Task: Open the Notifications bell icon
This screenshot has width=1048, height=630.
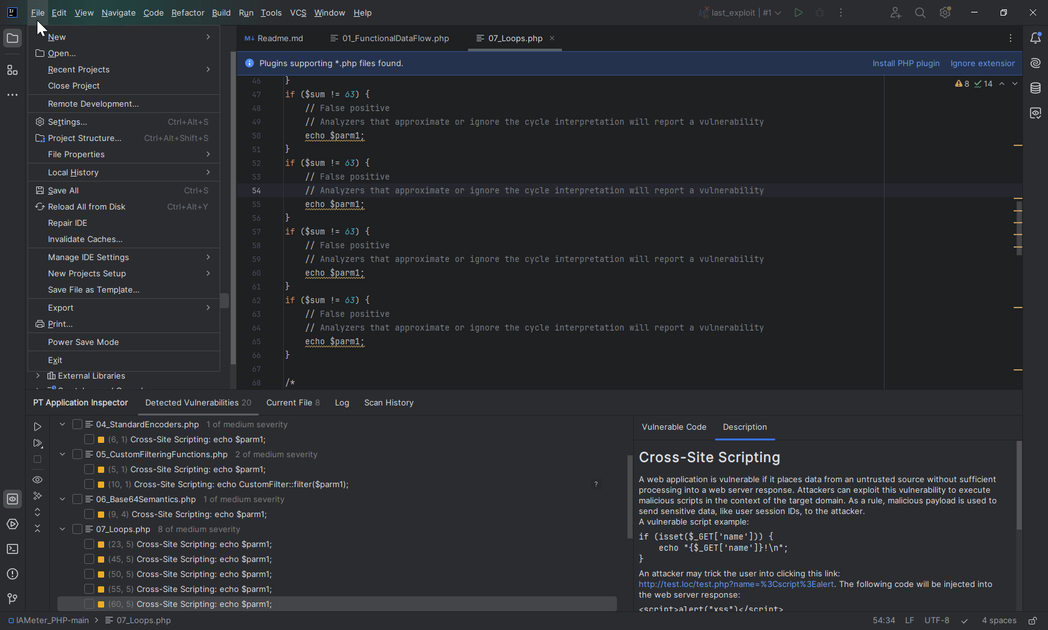Action: pos(1036,38)
